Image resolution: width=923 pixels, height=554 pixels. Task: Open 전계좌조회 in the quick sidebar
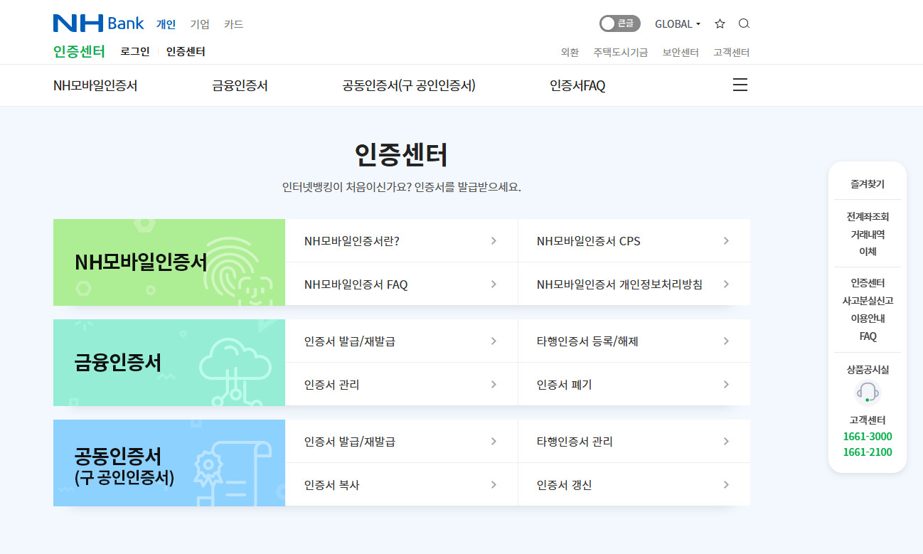[868, 216]
